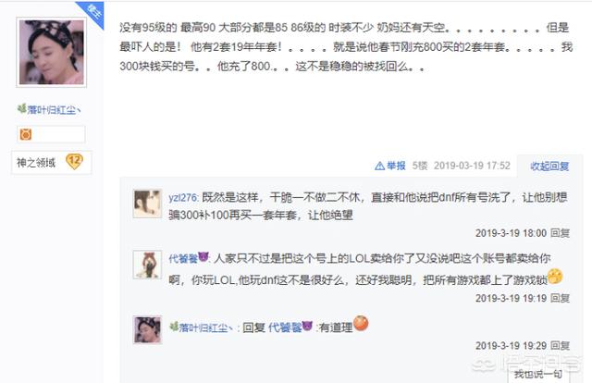Image resolution: width=592 pixels, height=383 pixels.
Task: Click the 神之领域 level title badge
Action: 36,163
